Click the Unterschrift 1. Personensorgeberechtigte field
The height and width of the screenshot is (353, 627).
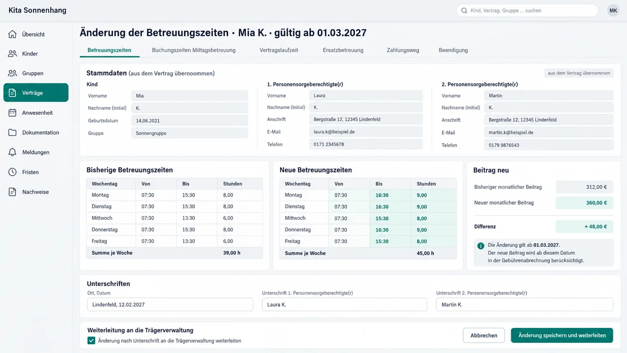pyautogui.click(x=344, y=304)
